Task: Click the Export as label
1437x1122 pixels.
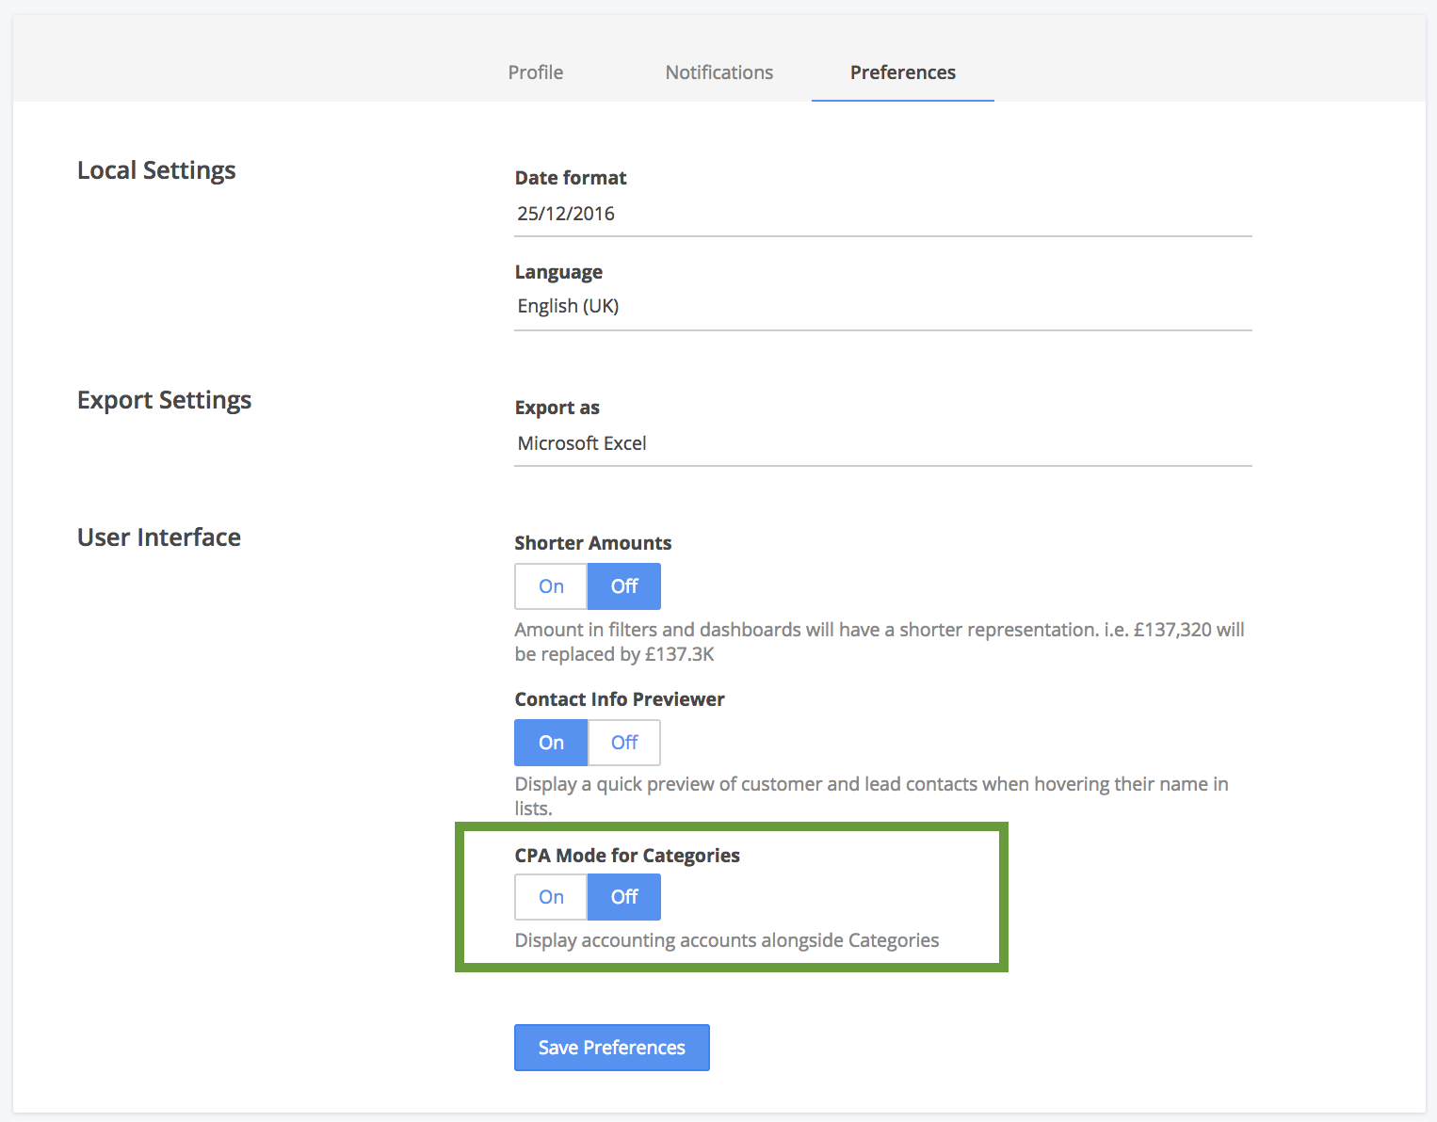Action: 557,408
